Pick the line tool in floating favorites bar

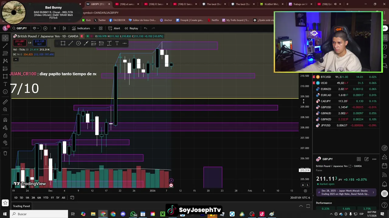tap(71, 43)
